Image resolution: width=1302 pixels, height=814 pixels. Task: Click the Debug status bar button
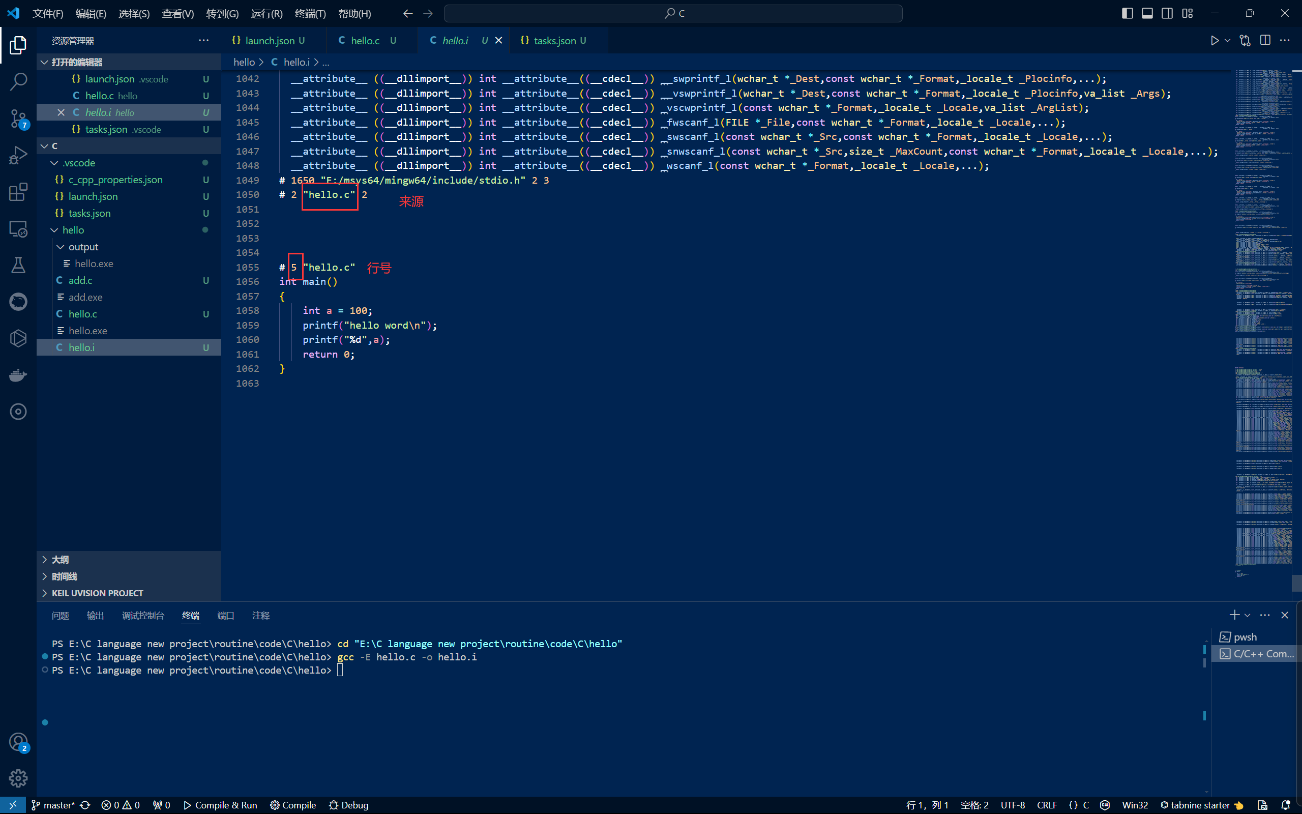tap(348, 805)
